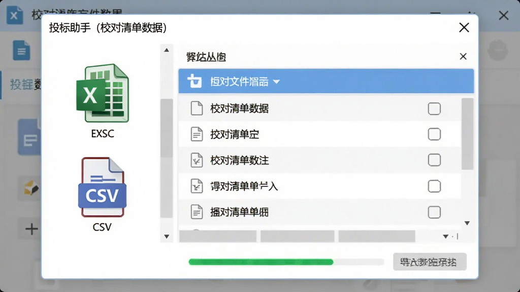520x292 pixels.
Task: Click the avatar icon in the background window
Action: [x=498, y=51]
